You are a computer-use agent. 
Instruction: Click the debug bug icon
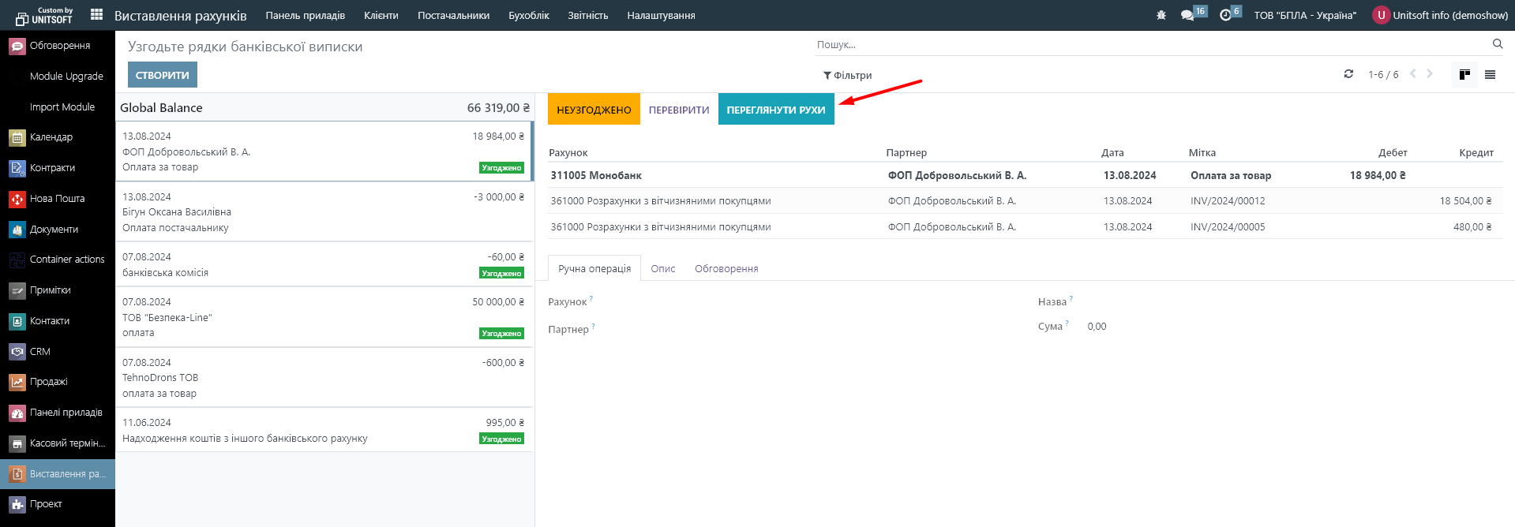click(x=1161, y=15)
